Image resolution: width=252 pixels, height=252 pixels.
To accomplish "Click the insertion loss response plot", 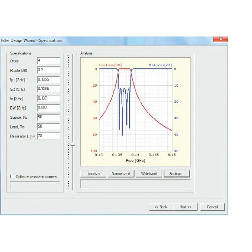I will (x=135, y=110).
